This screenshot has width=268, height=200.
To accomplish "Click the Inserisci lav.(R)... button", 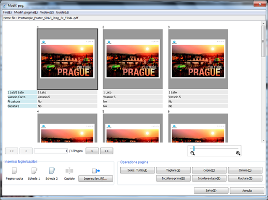I will [95, 179].
